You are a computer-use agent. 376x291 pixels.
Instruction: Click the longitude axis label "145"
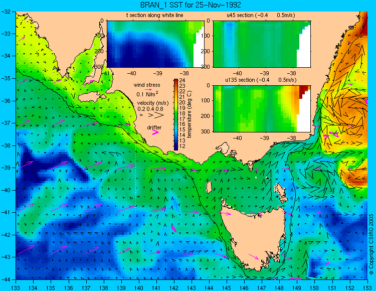pos(227,287)
